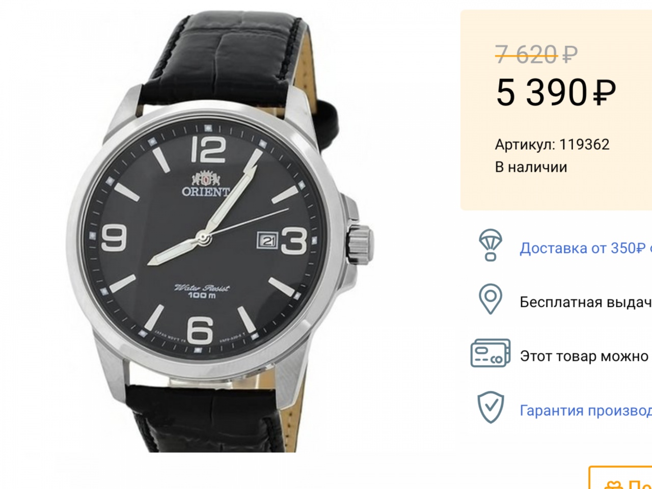Click the crossed-out old price 7 620 ₽
652x489 pixels.
[x=536, y=53]
